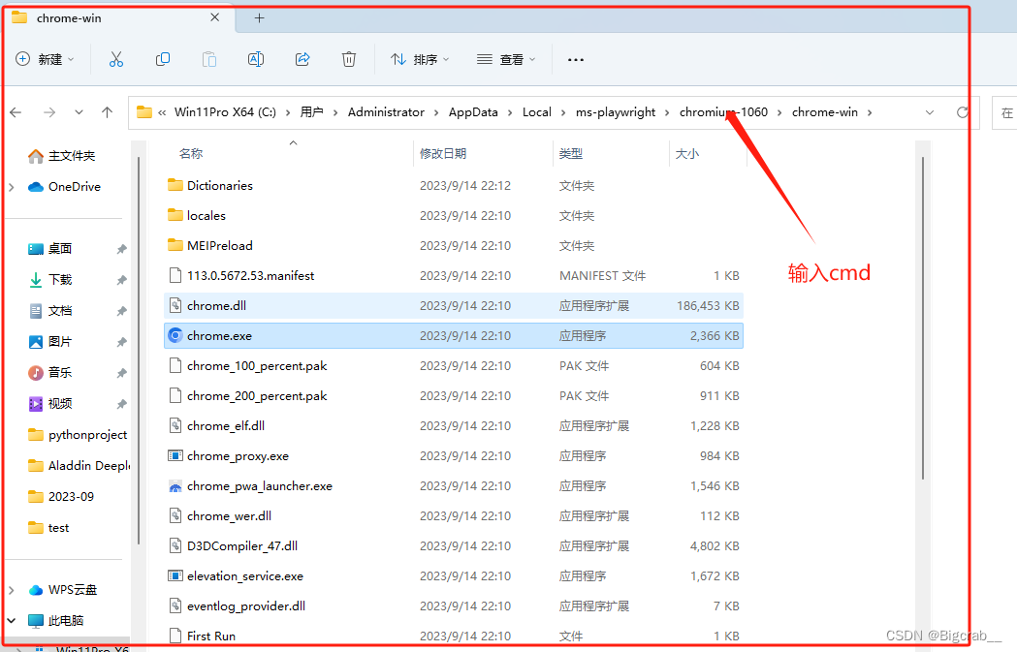Go up one folder level
1017x652 pixels.
click(107, 112)
